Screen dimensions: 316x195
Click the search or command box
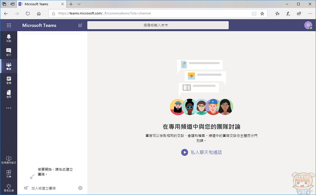tap(158, 25)
